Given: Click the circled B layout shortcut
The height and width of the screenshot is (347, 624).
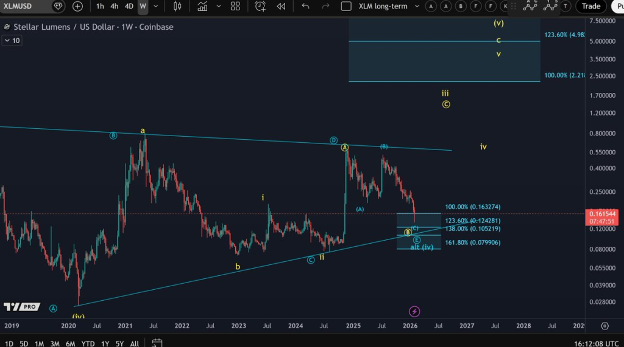Looking at the screenshot, I should 461,6.
